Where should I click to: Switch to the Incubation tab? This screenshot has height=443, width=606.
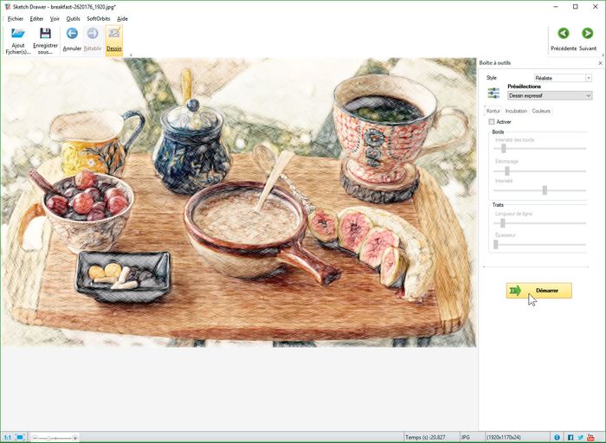tap(516, 111)
